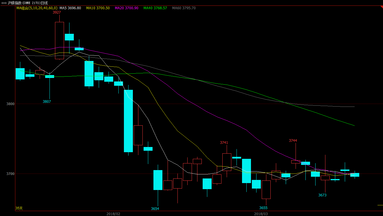Click the 35天 period label
Image resolution: width=383 pixels, height=216 pixels.
[19, 208]
